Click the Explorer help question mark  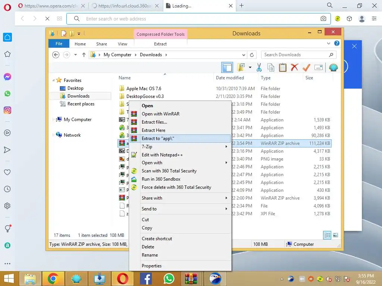[337, 43]
